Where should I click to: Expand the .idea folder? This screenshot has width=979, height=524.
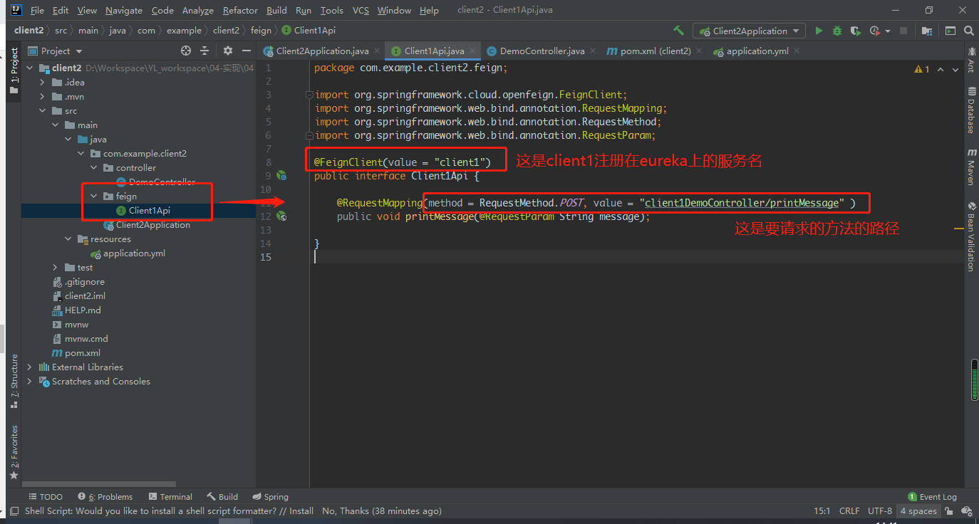pyautogui.click(x=43, y=82)
